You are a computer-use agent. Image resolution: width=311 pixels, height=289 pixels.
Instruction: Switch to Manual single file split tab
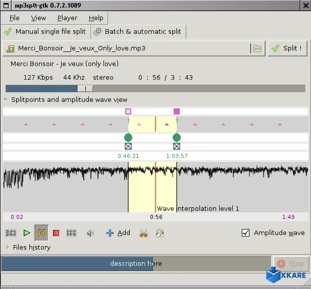click(x=45, y=32)
